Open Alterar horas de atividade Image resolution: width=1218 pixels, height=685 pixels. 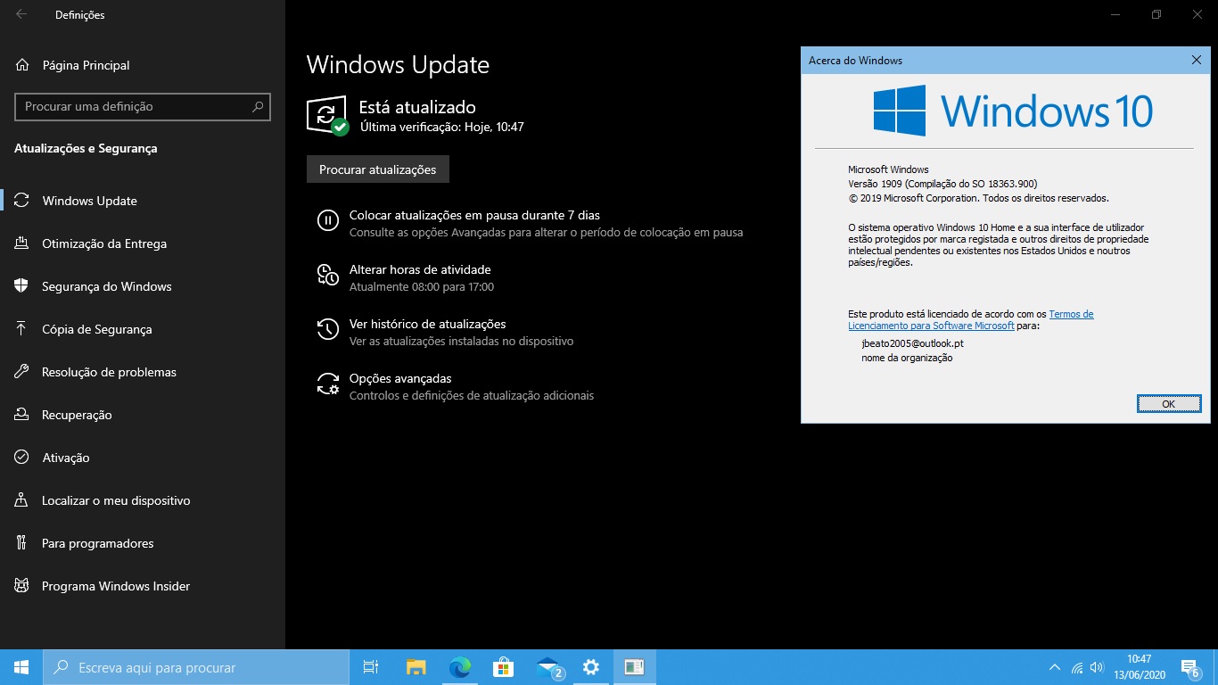[x=420, y=269]
